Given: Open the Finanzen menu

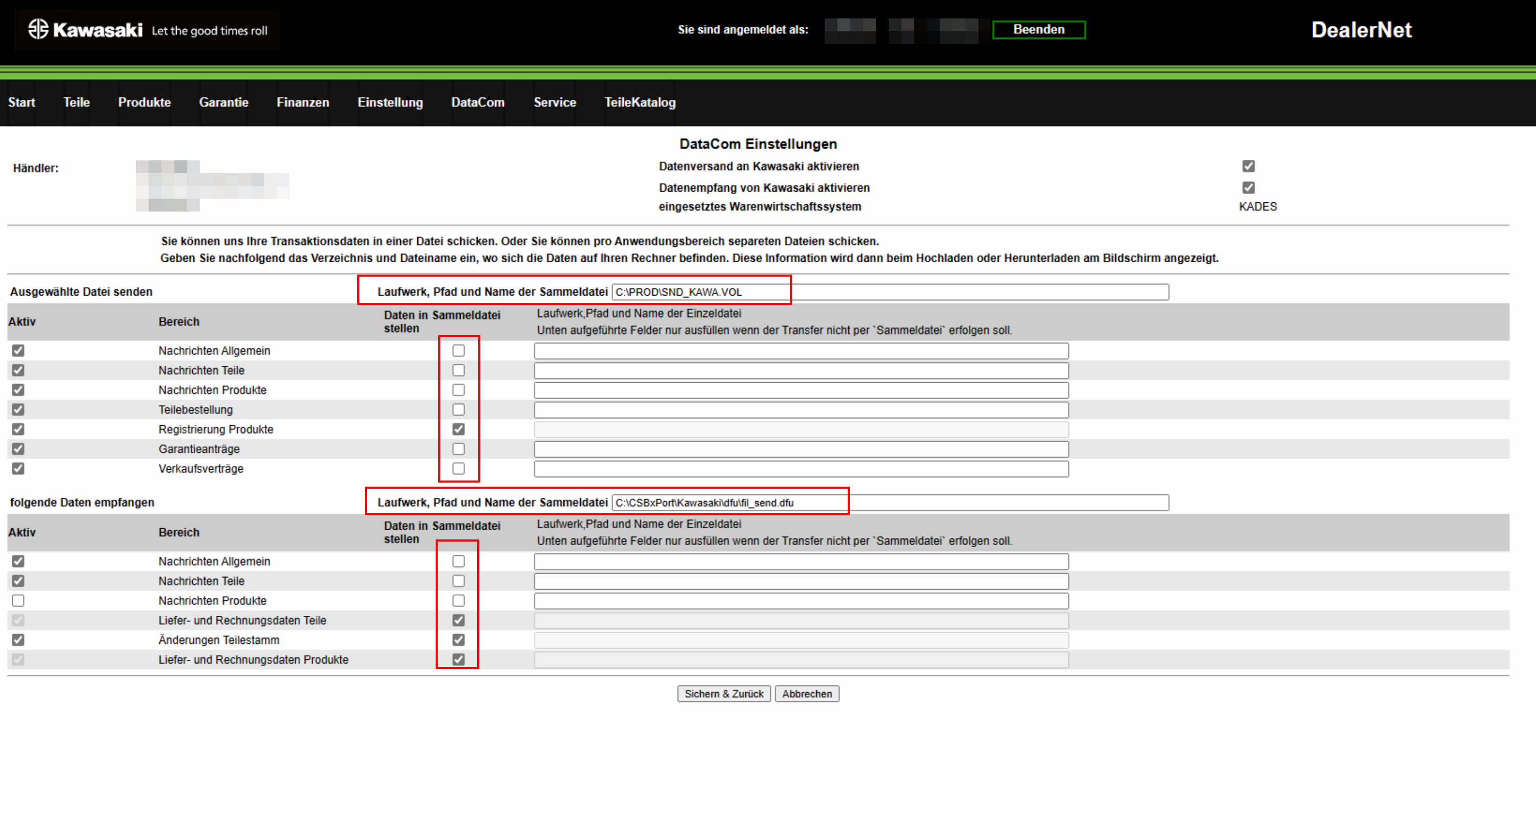Looking at the screenshot, I should (x=303, y=102).
